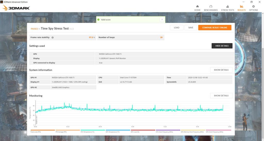Image resolution: width=264 pixels, height=141 pixels.
Task: Collapse settings with HIDE DETAILS
Action: pos(222,46)
